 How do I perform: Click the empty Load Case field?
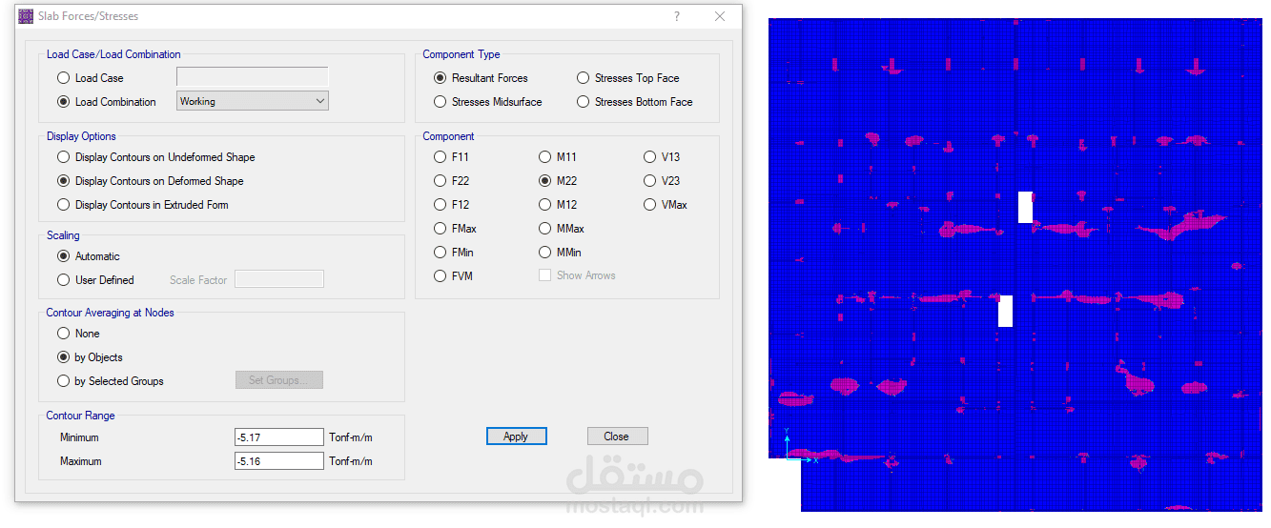(x=253, y=77)
